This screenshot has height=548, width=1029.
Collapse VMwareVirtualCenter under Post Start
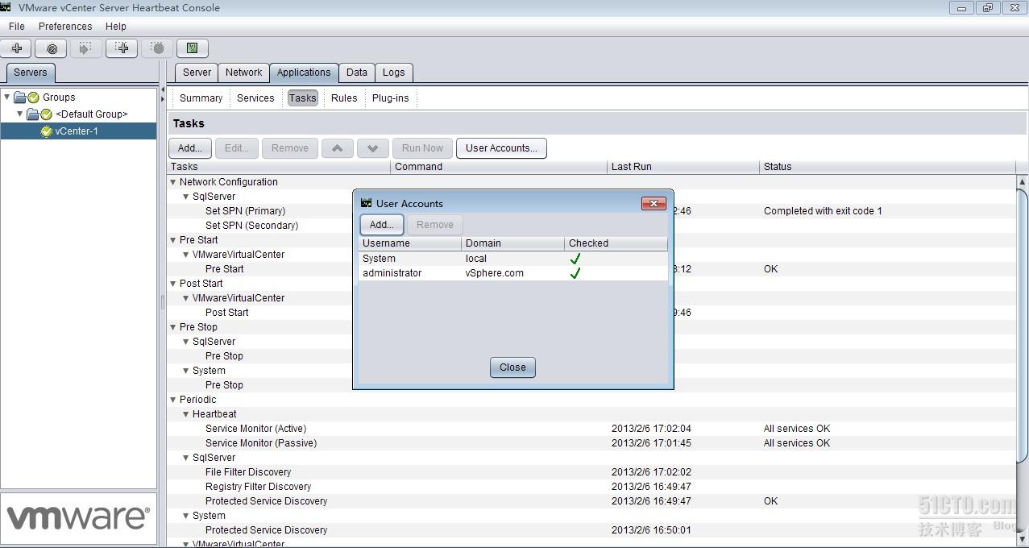pyautogui.click(x=186, y=298)
